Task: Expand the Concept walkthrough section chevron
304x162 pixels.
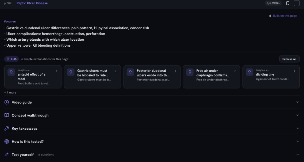Action: [297, 115]
